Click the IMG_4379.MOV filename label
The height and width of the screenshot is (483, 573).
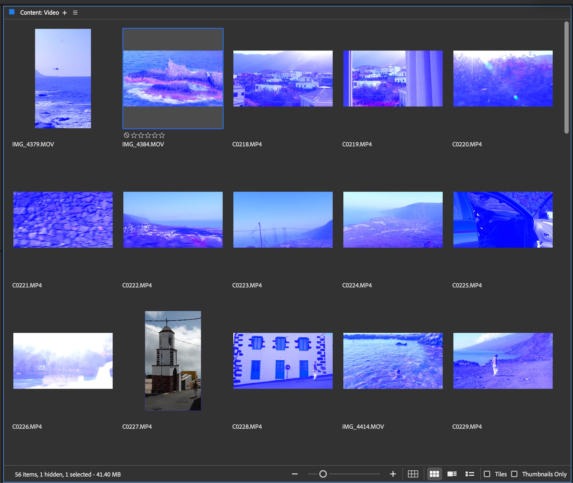pyautogui.click(x=33, y=144)
